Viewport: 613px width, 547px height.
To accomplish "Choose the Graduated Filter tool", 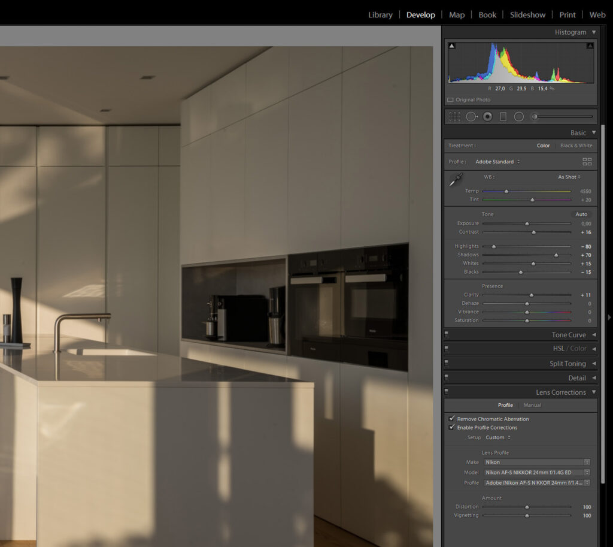I will tap(503, 117).
